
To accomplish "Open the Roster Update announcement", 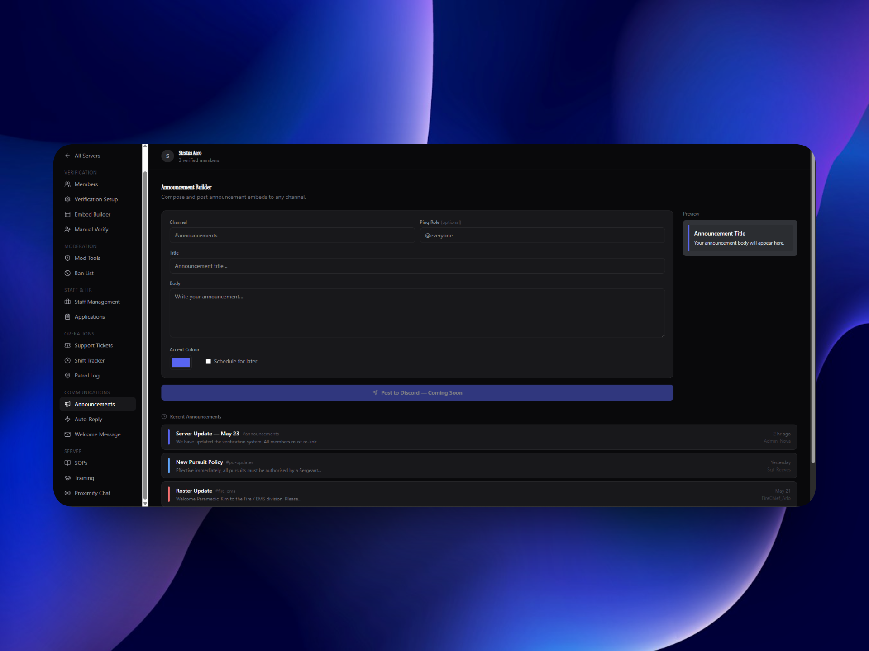I will 479,494.
